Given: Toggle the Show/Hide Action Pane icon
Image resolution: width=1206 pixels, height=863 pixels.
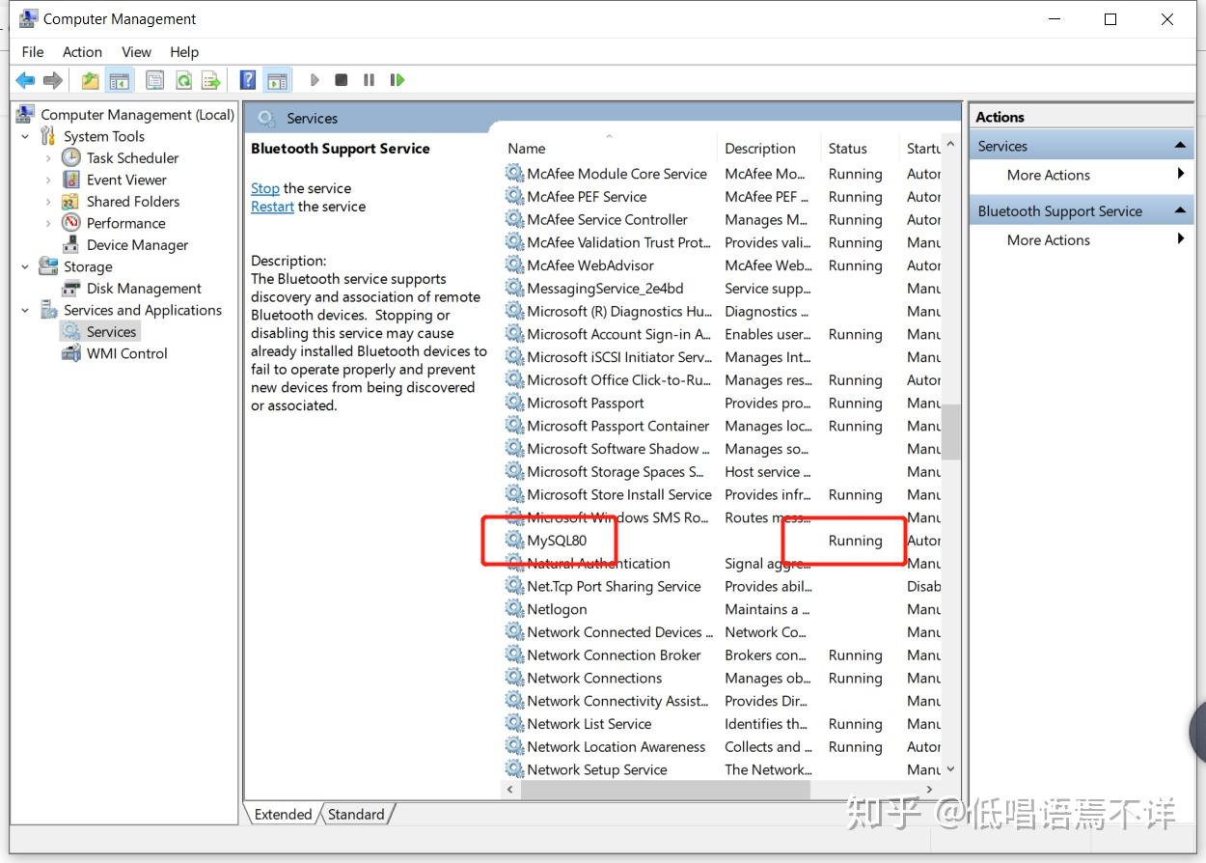Looking at the screenshot, I should point(277,80).
